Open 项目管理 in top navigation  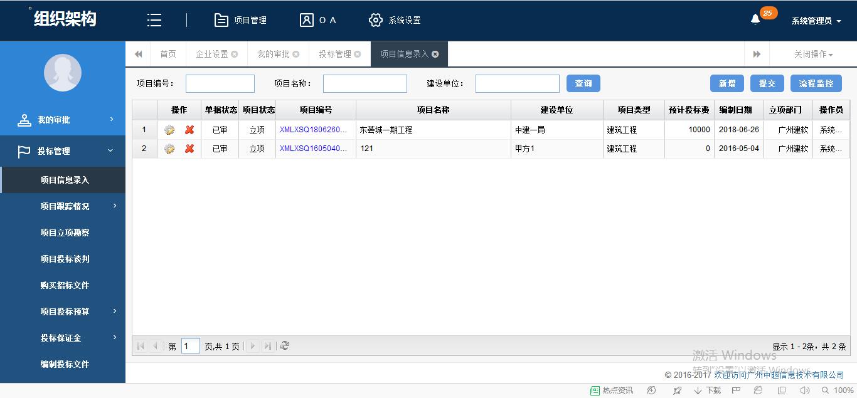(241, 20)
